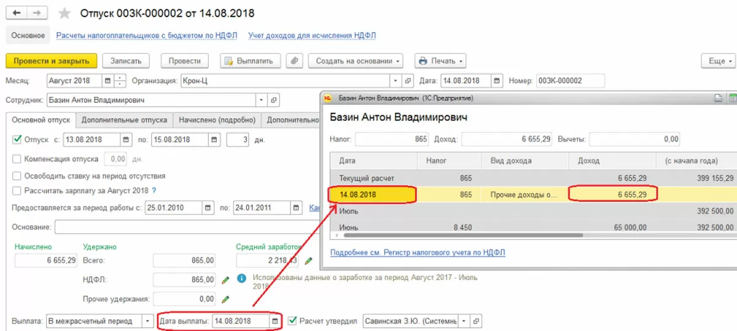Open calendar for vacation end 15.08.2018
737x331 pixels.
click(x=214, y=140)
